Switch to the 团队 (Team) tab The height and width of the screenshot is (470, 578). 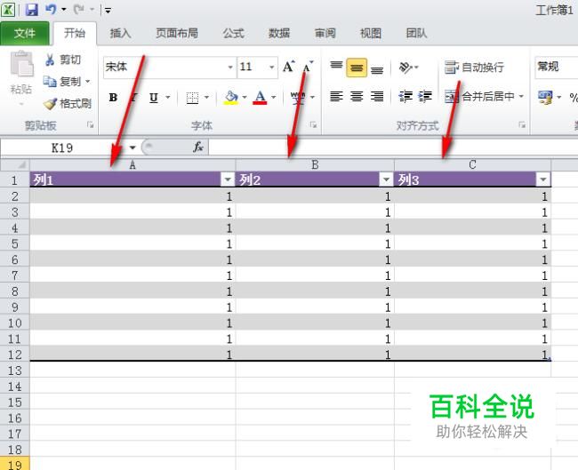click(x=416, y=34)
